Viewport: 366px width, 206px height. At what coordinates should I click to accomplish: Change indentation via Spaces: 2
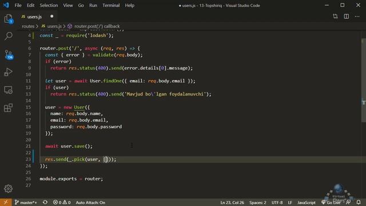(258, 203)
